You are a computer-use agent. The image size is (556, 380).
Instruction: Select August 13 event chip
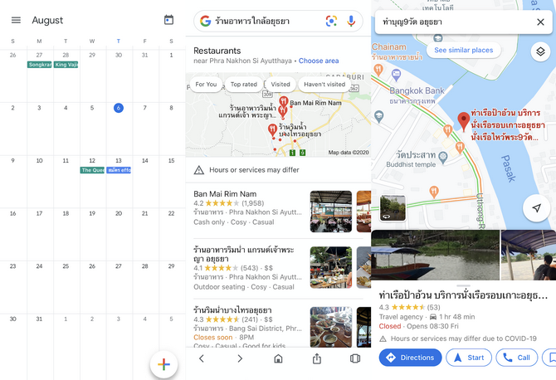click(119, 170)
